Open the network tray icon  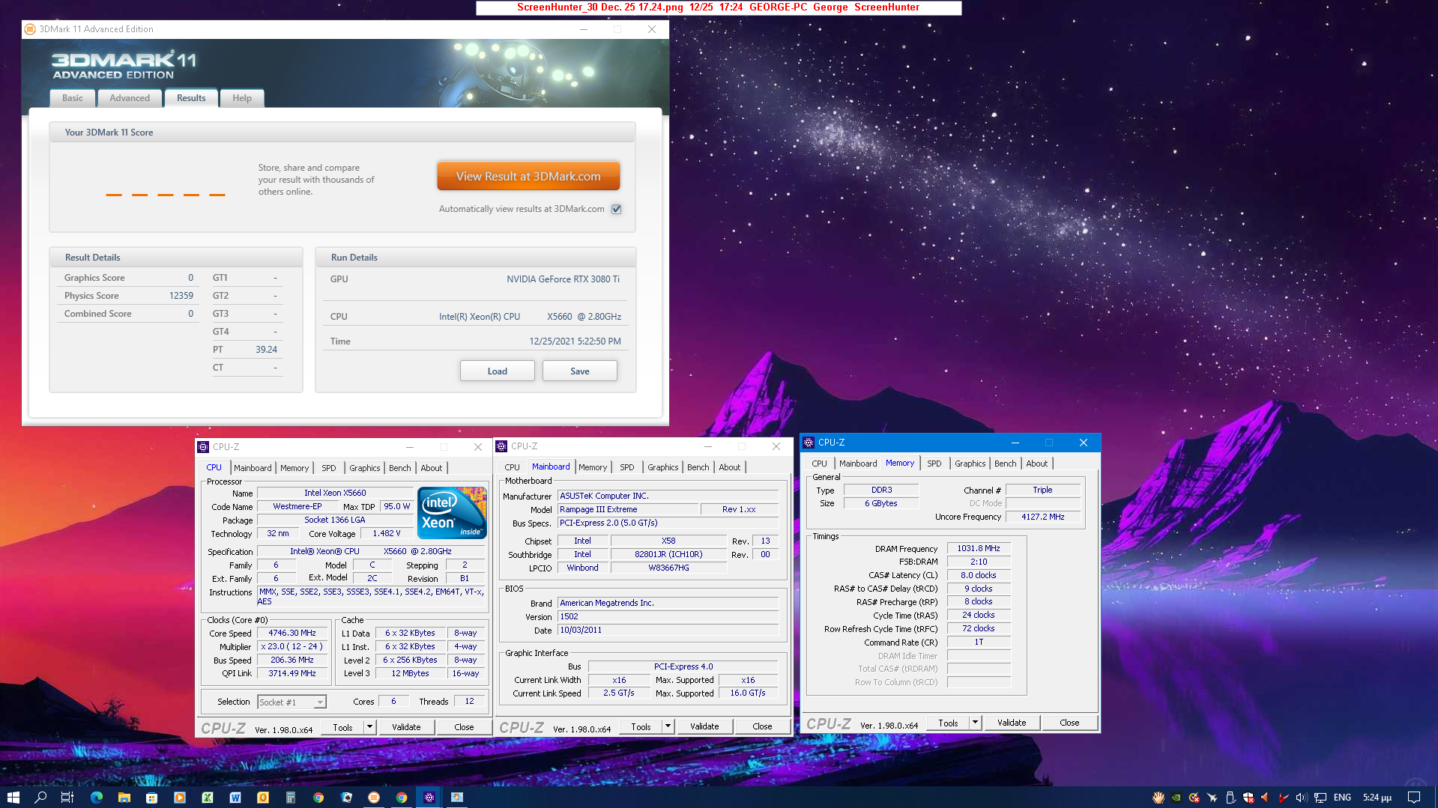tap(1320, 798)
